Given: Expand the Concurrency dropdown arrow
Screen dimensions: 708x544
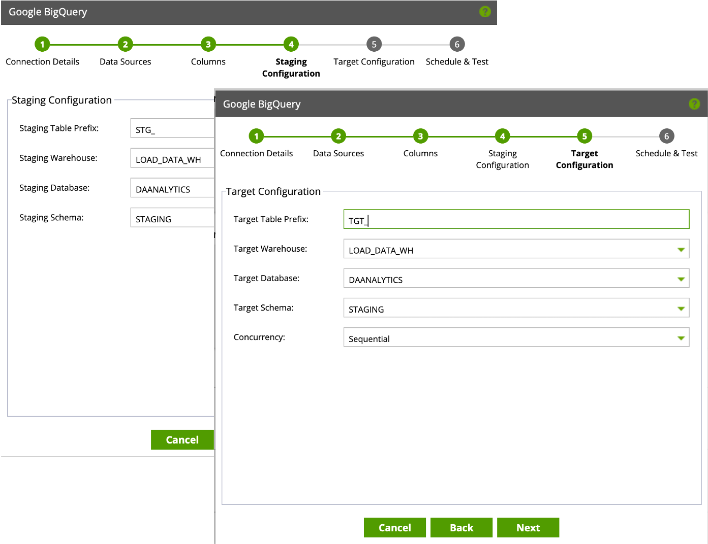Looking at the screenshot, I should (x=681, y=338).
